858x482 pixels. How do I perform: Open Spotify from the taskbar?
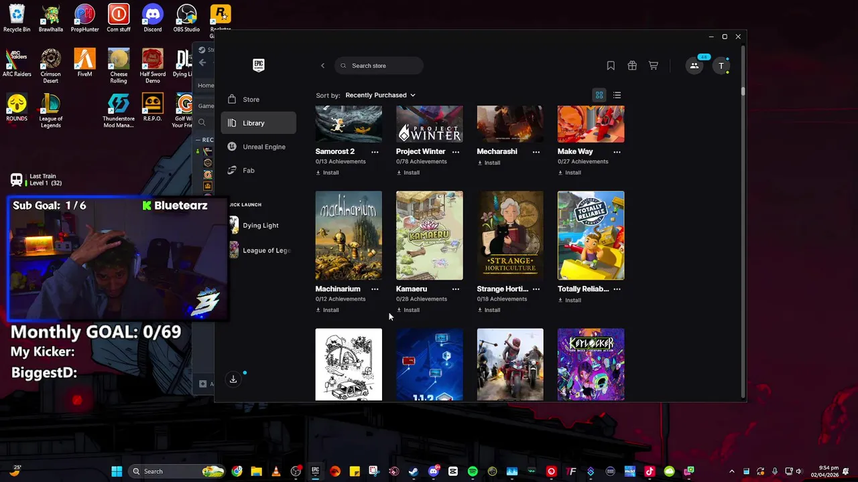473,471
